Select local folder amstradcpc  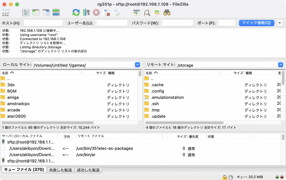(x=69, y=104)
